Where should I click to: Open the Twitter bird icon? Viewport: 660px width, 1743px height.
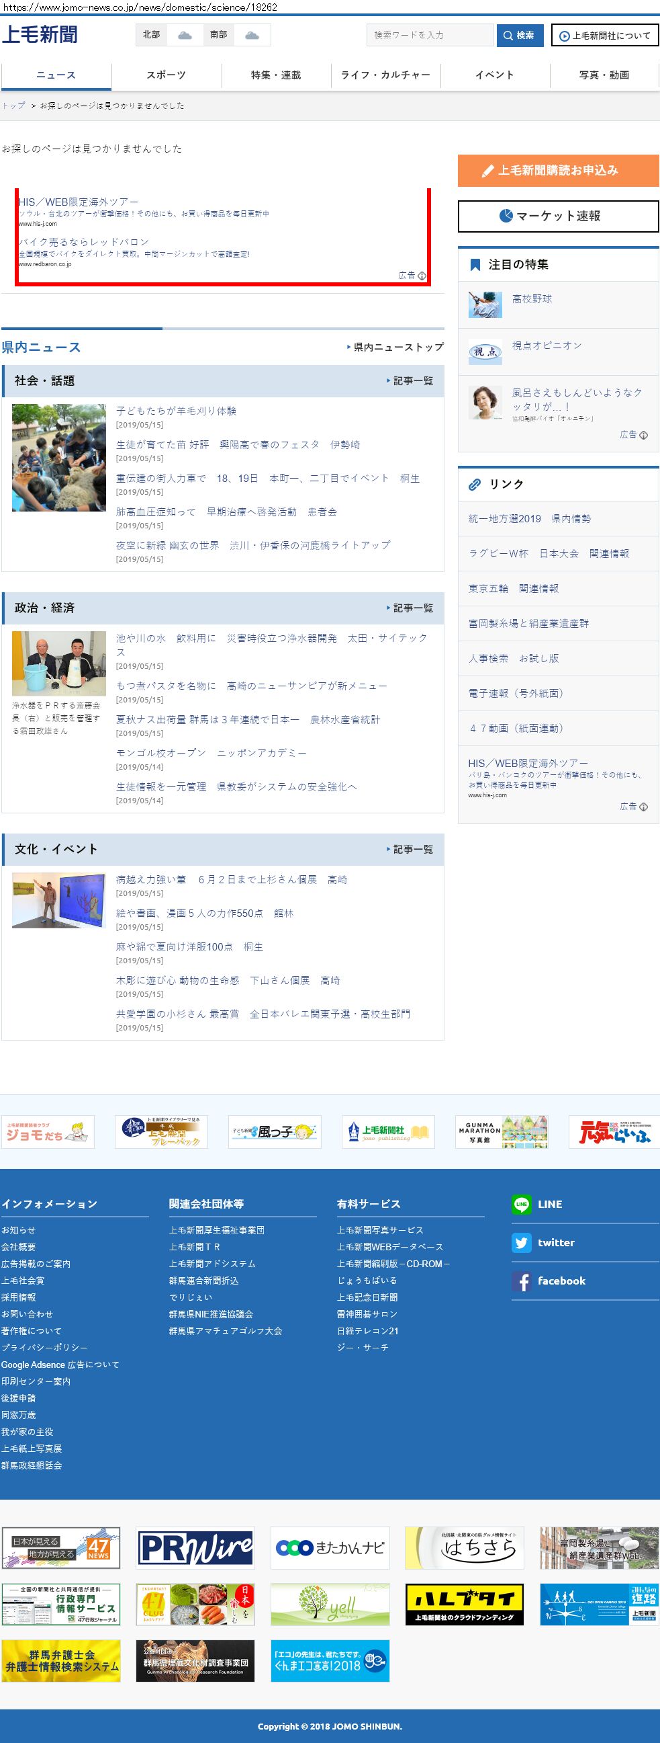[521, 1243]
